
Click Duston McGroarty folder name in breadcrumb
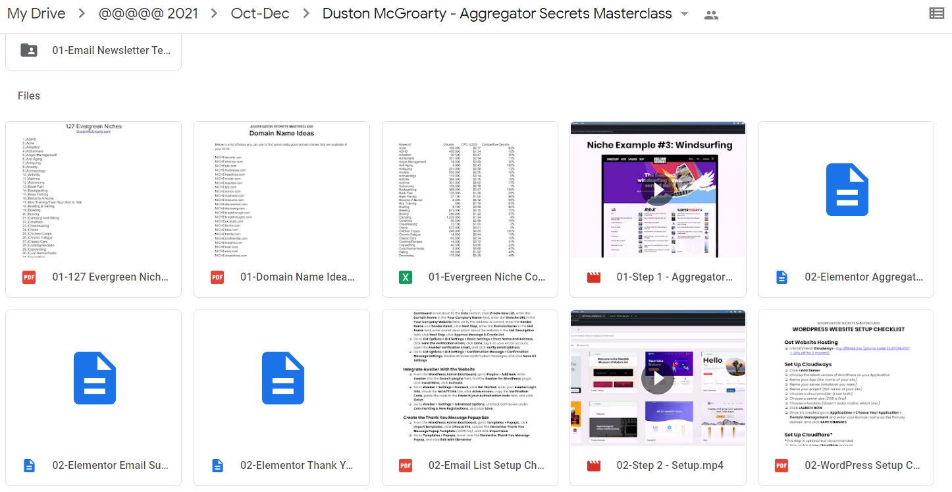click(497, 14)
